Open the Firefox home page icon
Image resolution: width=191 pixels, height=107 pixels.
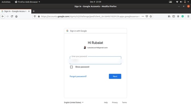(x=16, y=16)
